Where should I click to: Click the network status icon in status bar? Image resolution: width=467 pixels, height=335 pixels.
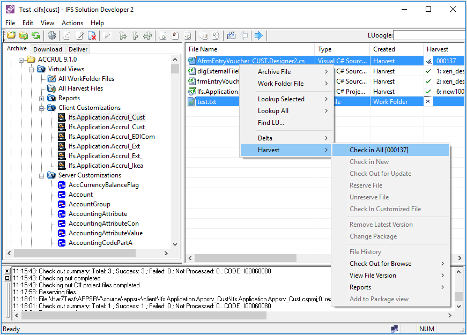(395, 329)
